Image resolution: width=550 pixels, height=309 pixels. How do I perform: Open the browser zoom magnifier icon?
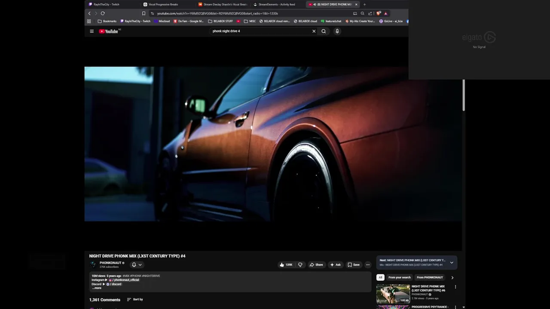[362, 13]
